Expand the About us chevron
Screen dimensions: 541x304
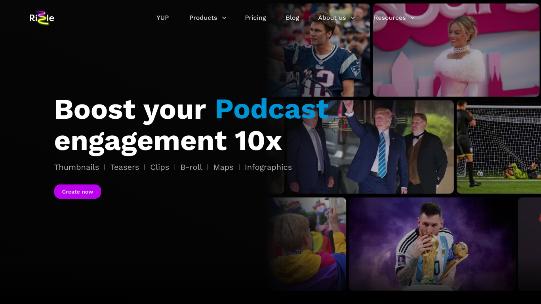[x=353, y=18]
